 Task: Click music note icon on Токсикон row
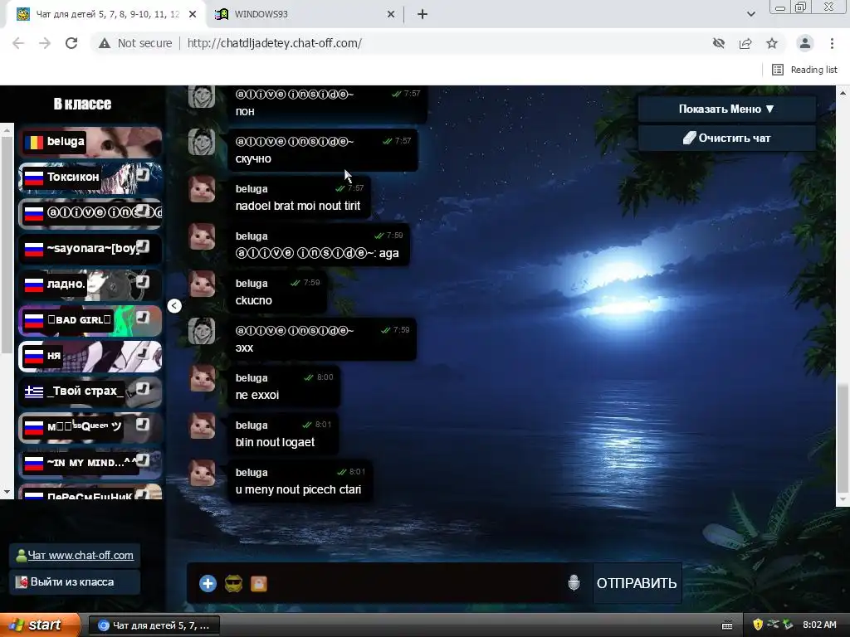point(143,174)
